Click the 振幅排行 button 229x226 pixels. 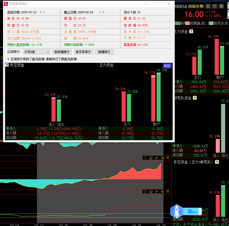tap(104, 52)
